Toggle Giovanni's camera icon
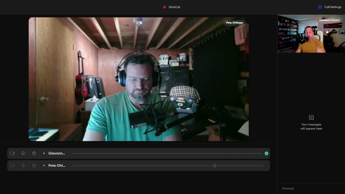 coord(12,153)
